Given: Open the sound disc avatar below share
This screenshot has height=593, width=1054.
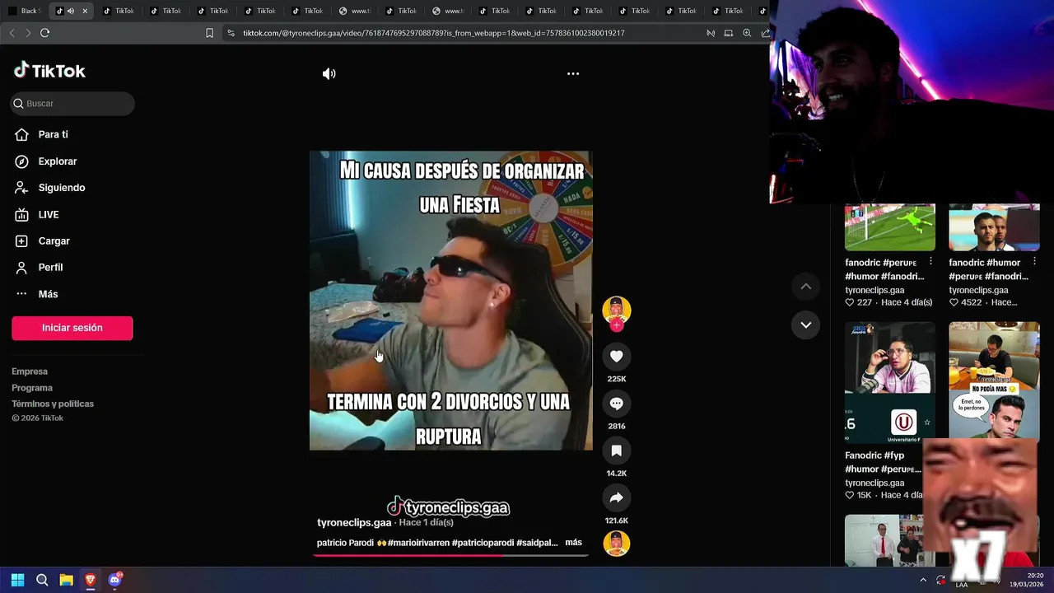Looking at the screenshot, I should (x=616, y=544).
